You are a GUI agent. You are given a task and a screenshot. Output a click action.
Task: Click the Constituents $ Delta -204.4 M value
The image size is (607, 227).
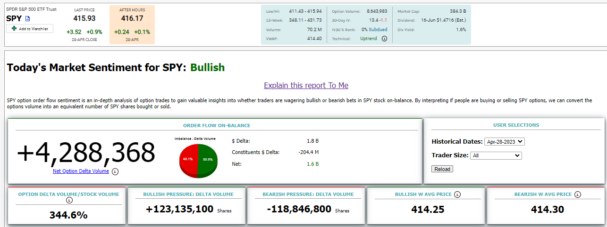[x=309, y=152]
